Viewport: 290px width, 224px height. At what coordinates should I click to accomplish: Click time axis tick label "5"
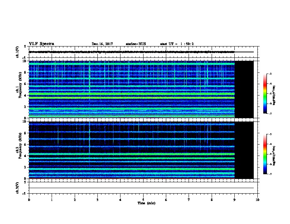(143, 200)
